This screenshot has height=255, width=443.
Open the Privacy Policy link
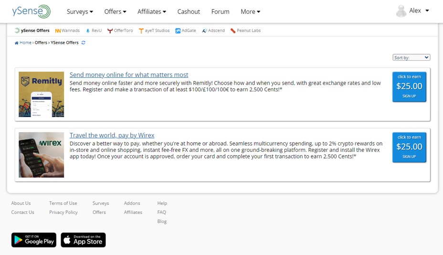pyautogui.click(x=63, y=212)
